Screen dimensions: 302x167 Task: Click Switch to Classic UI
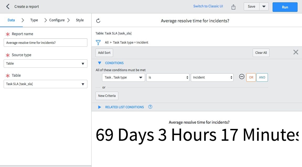click(x=208, y=6)
